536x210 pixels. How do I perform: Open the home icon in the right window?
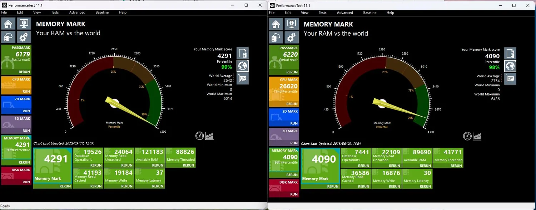coord(276,24)
